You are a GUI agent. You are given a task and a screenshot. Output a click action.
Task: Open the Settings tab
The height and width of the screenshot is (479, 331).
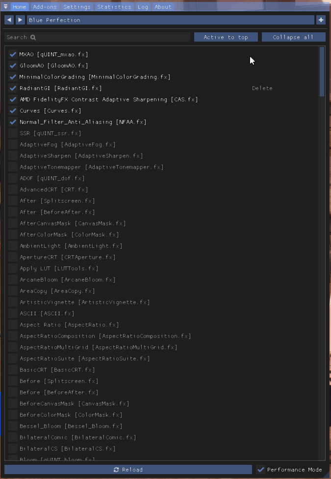click(x=77, y=7)
